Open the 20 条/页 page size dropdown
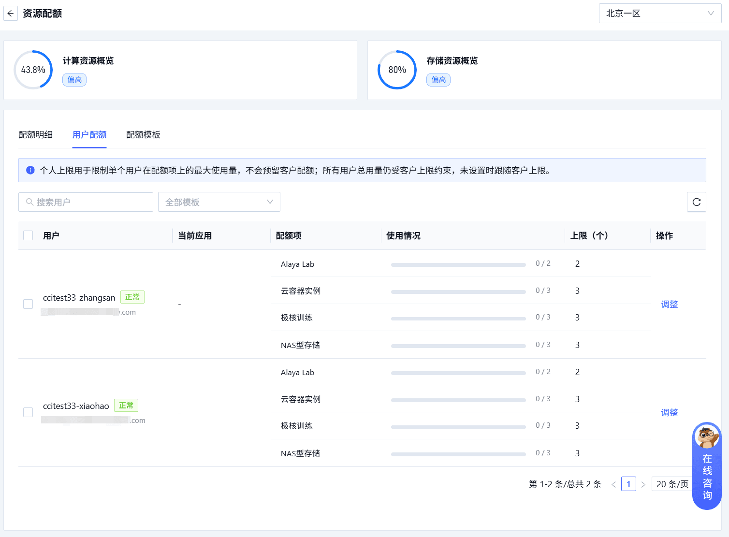The width and height of the screenshot is (729, 537). click(672, 484)
